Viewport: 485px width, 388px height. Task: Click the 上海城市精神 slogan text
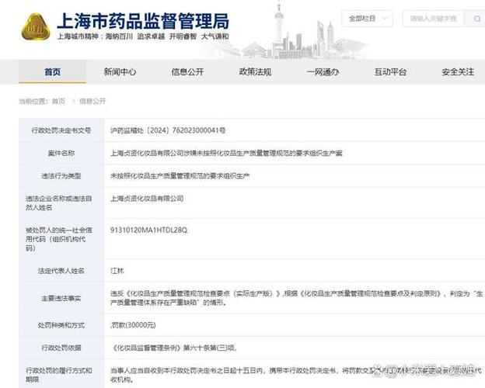point(143,36)
